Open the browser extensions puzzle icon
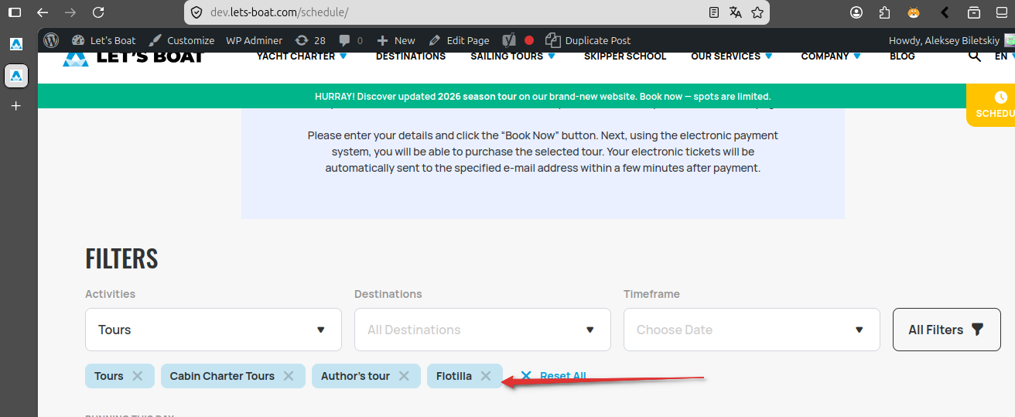1015x417 pixels. pyautogui.click(x=885, y=12)
